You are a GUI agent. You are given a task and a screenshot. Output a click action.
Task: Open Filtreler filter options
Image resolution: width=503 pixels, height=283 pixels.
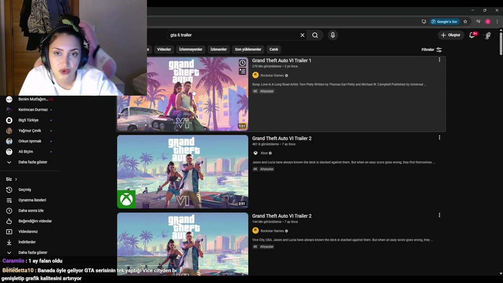click(431, 50)
